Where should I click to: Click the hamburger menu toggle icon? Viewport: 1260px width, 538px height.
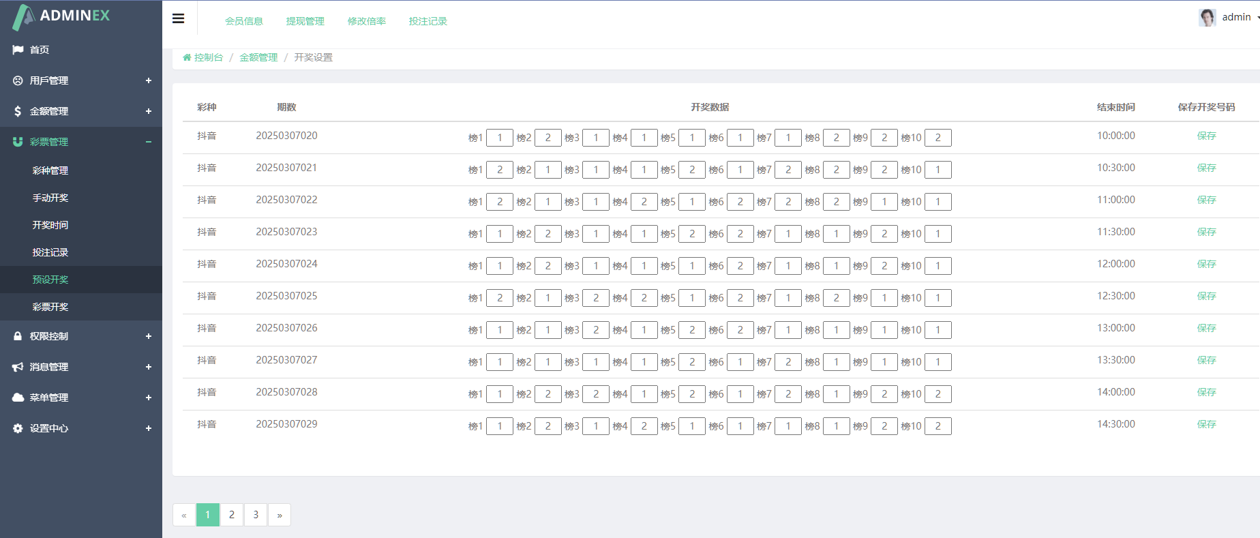[178, 18]
